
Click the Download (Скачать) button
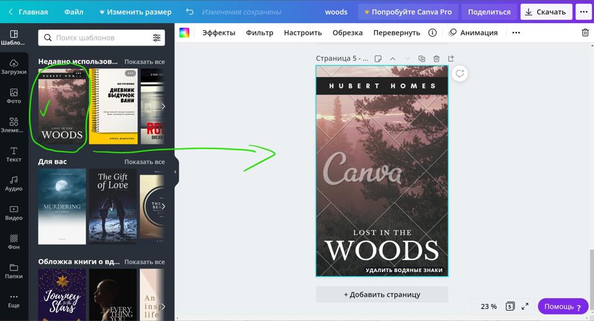(545, 12)
